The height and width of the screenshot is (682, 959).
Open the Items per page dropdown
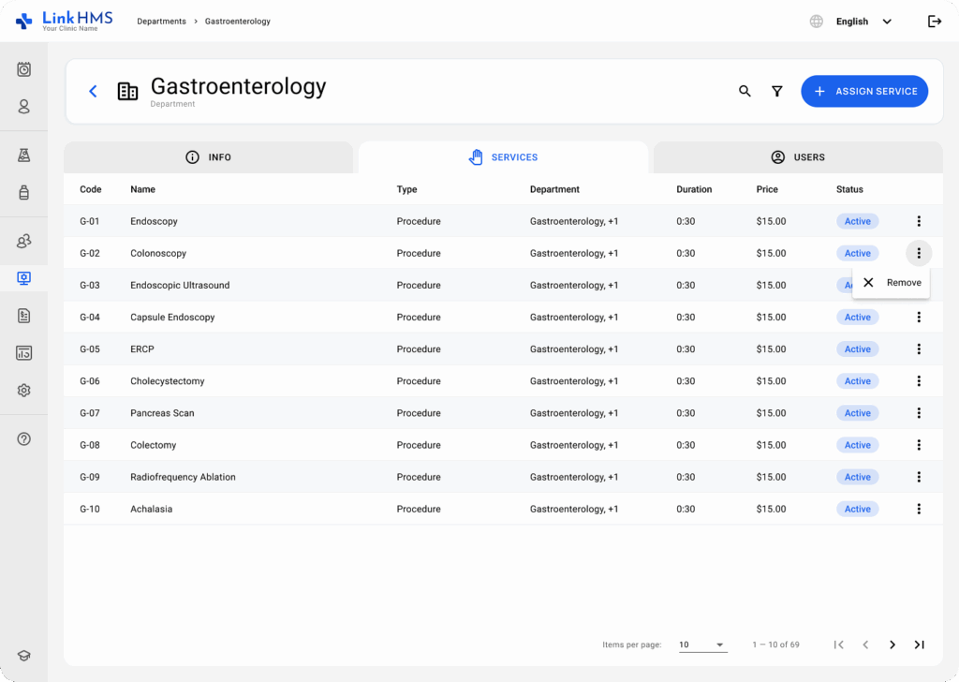coord(702,645)
